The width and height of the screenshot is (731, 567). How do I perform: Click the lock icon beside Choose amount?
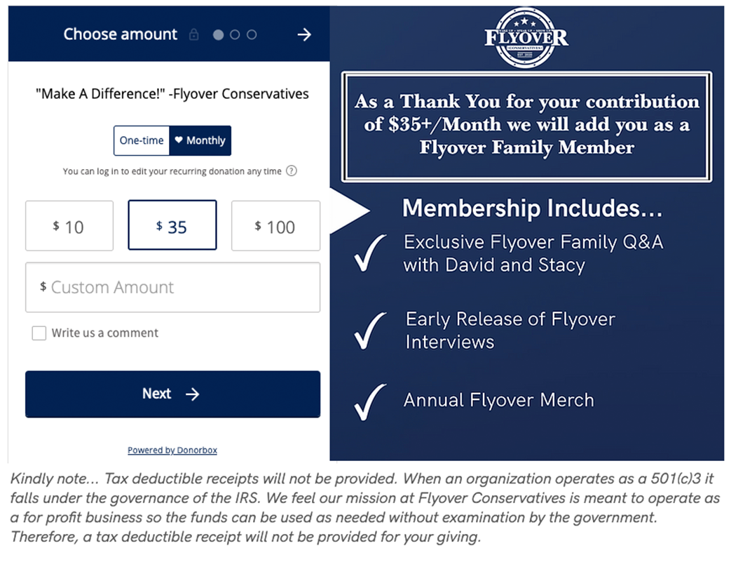(194, 34)
